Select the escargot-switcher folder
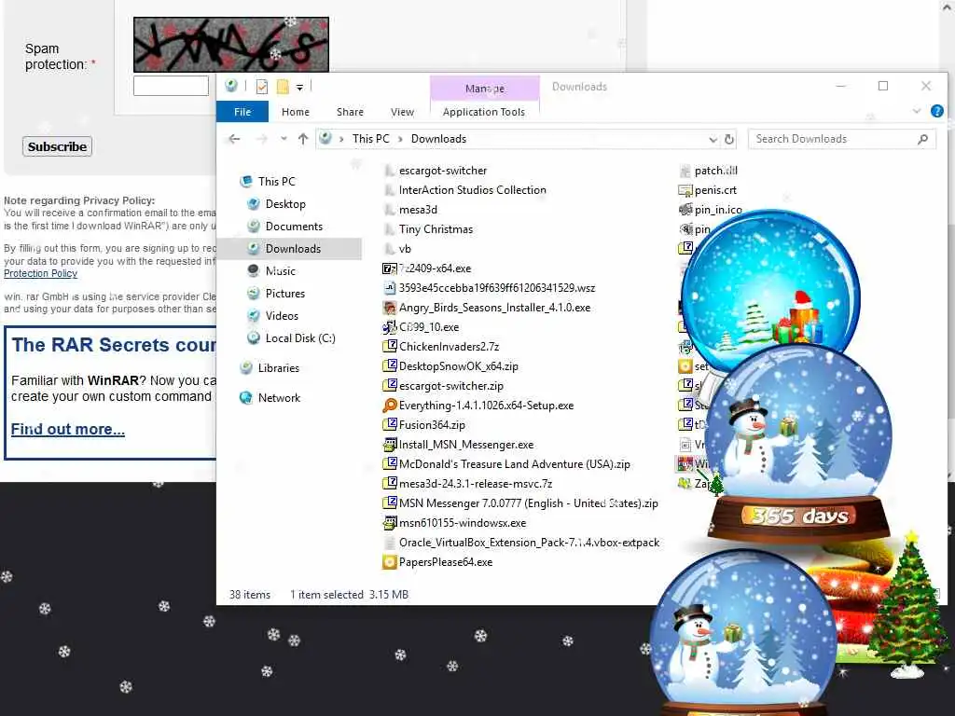 coord(436,171)
